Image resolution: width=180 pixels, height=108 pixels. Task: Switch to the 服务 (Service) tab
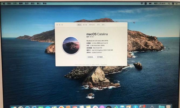(103, 25)
